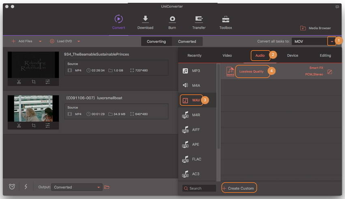Open the schedule alarm clock icon
This screenshot has width=345, height=199.
click(x=12, y=187)
